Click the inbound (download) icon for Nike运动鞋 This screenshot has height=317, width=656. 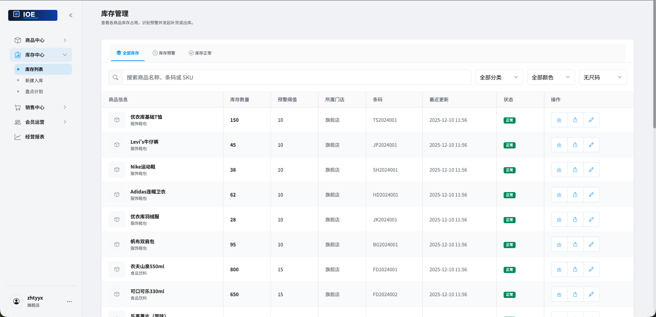(x=559, y=170)
